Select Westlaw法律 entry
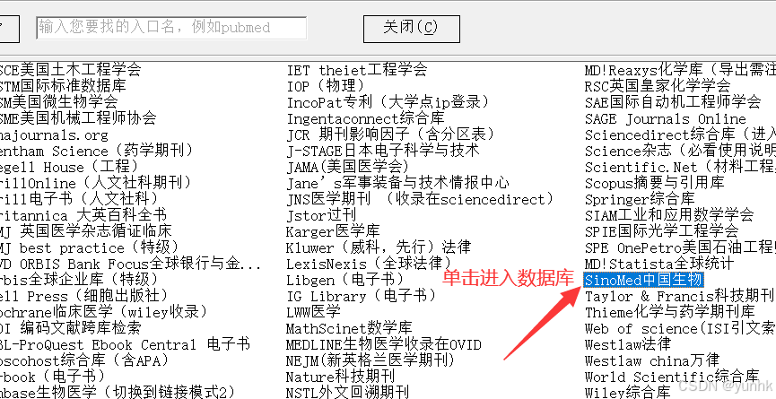776x399 pixels. 628,344
